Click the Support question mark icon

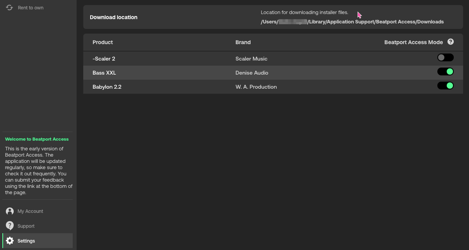tap(10, 226)
